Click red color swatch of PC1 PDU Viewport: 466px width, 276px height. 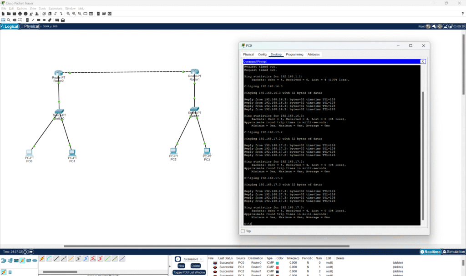[277, 267]
